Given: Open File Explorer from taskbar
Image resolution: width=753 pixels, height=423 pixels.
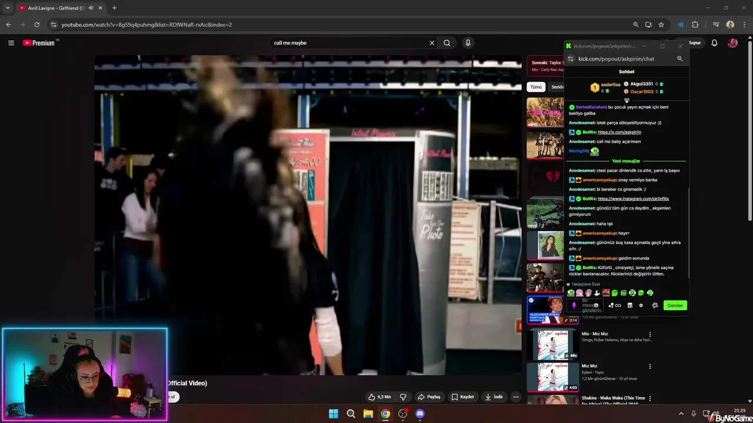Looking at the screenshot, I should [368, 414].
